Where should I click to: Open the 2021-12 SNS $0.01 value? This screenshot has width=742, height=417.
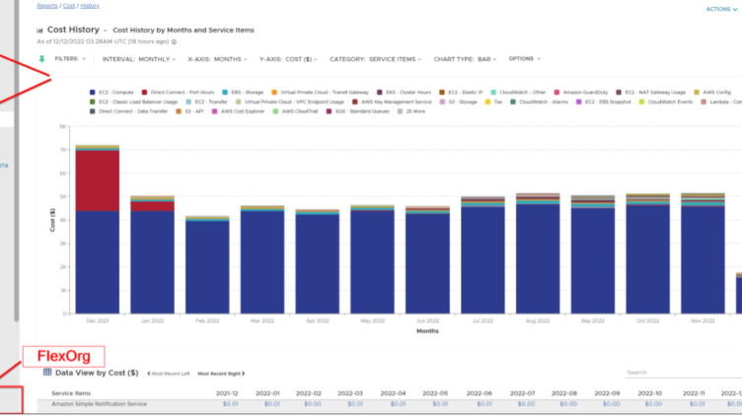[x=231, y=404]
